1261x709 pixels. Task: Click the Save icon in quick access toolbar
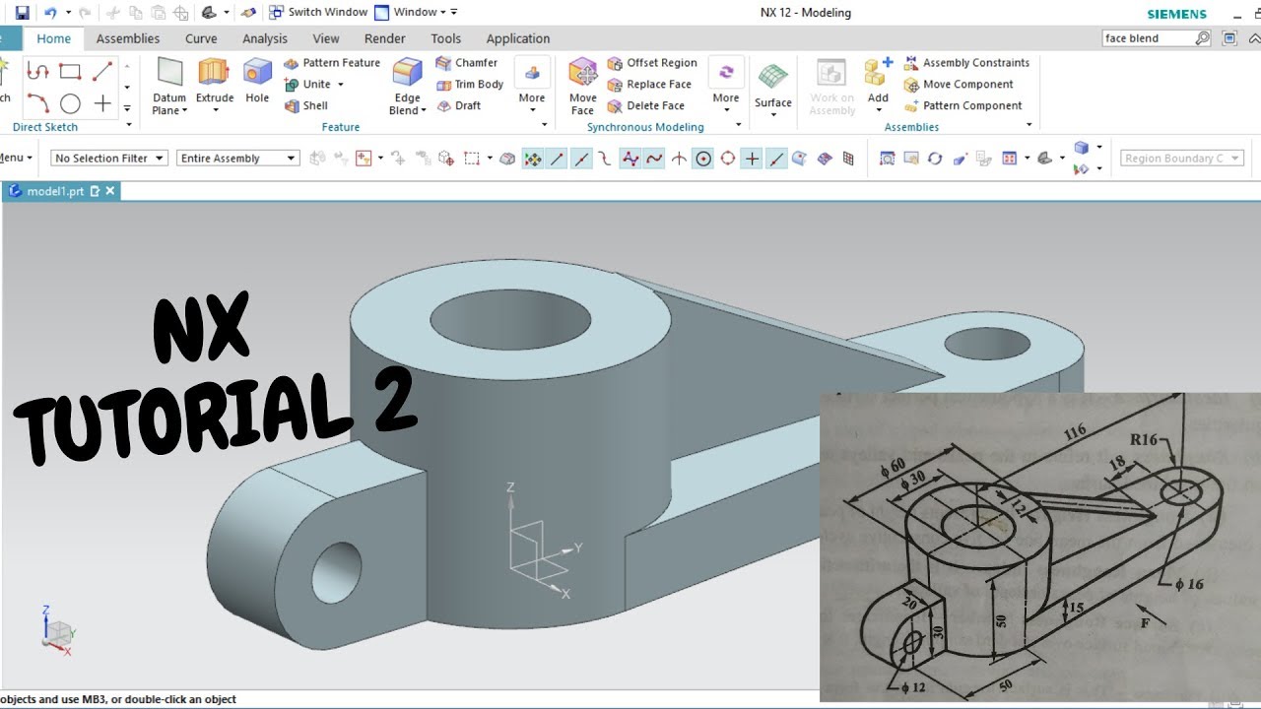pos(23,13)
